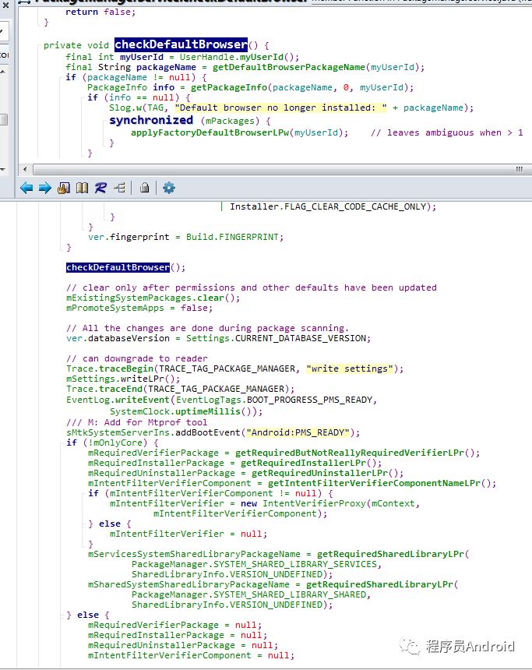Click the "Android:PMS_READY" string
The height and width of the screenshot is (670, 532).
coord(298,432)
